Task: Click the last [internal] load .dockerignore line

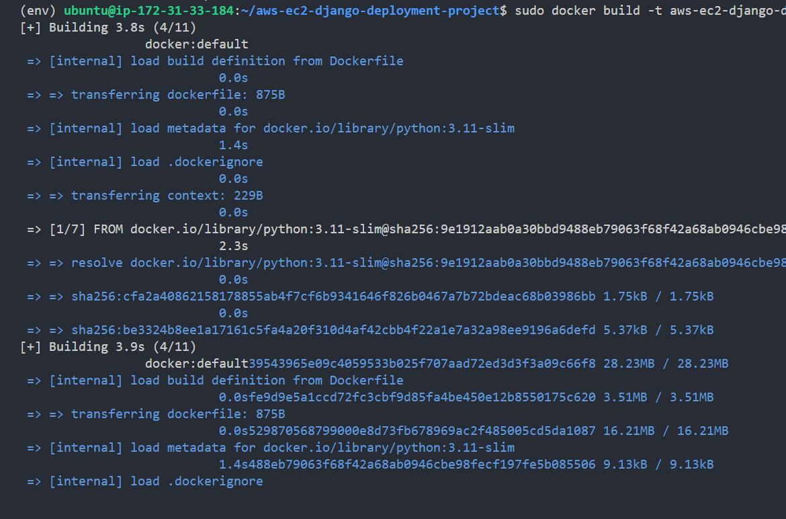Action: coord(156,481)
